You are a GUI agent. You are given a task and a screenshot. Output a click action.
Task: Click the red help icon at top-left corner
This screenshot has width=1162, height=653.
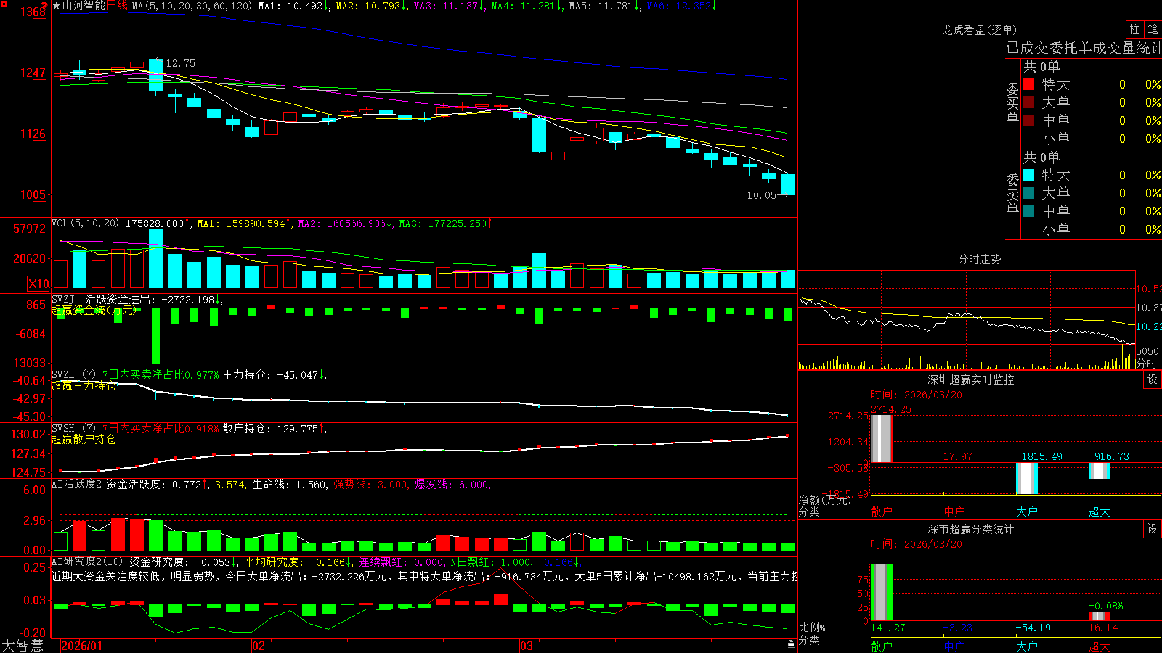(45, 5)
